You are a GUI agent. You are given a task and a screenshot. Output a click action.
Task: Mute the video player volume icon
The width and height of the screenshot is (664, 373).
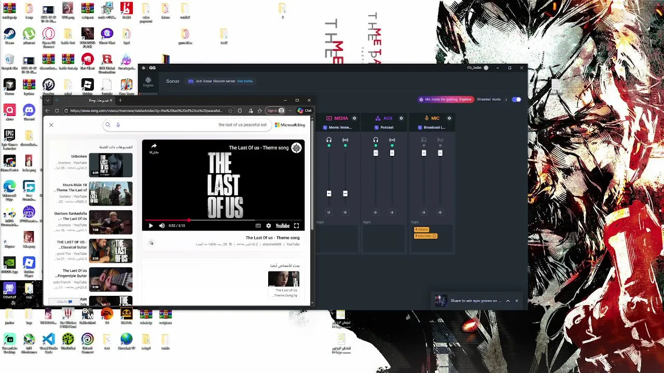click(x=162, y=226)
